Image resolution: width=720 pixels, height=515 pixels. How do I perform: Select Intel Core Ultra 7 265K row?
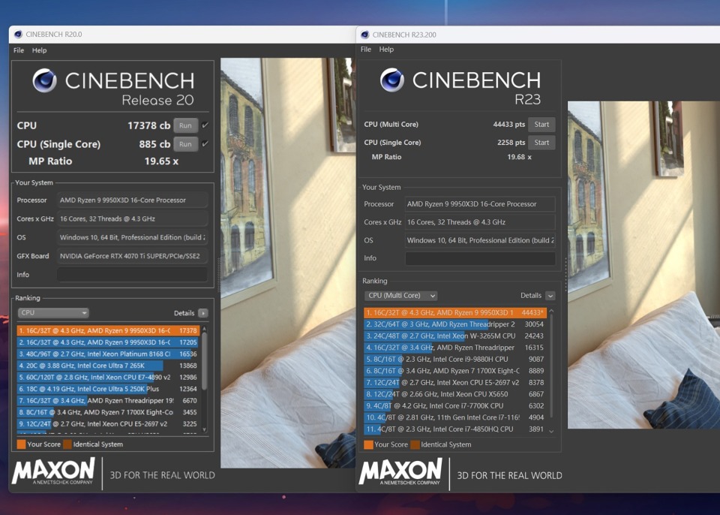[x=108, y=366]
